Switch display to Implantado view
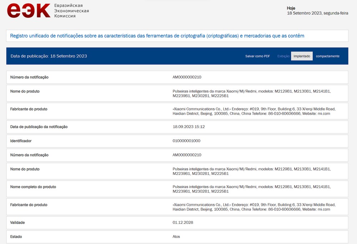 [302, 56]
